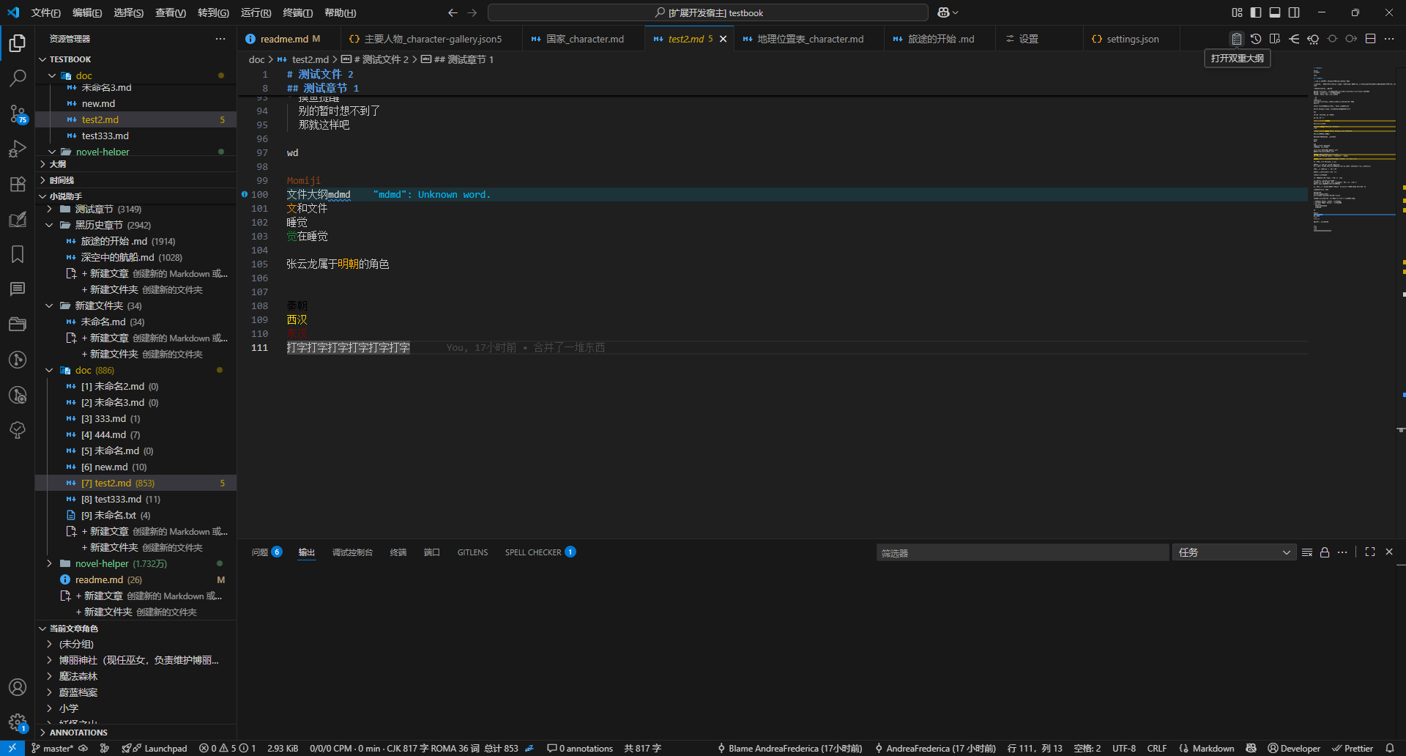1406x756 pixels.
Task: Open the 终端 panel tab
Action: click(398, 552)
